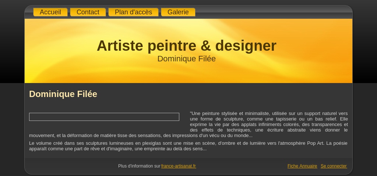Click the empty bordered image box
This screenshot has height=176, width=377.
point(104,117)
